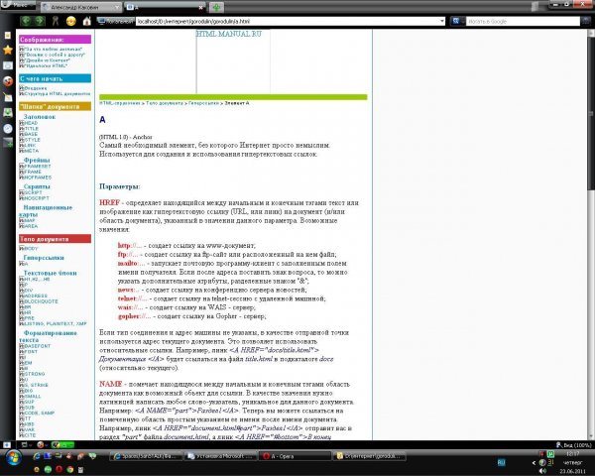Open the Spaces taskbar window button
This screenshot has height=476, width=595.
pos(146,456)
